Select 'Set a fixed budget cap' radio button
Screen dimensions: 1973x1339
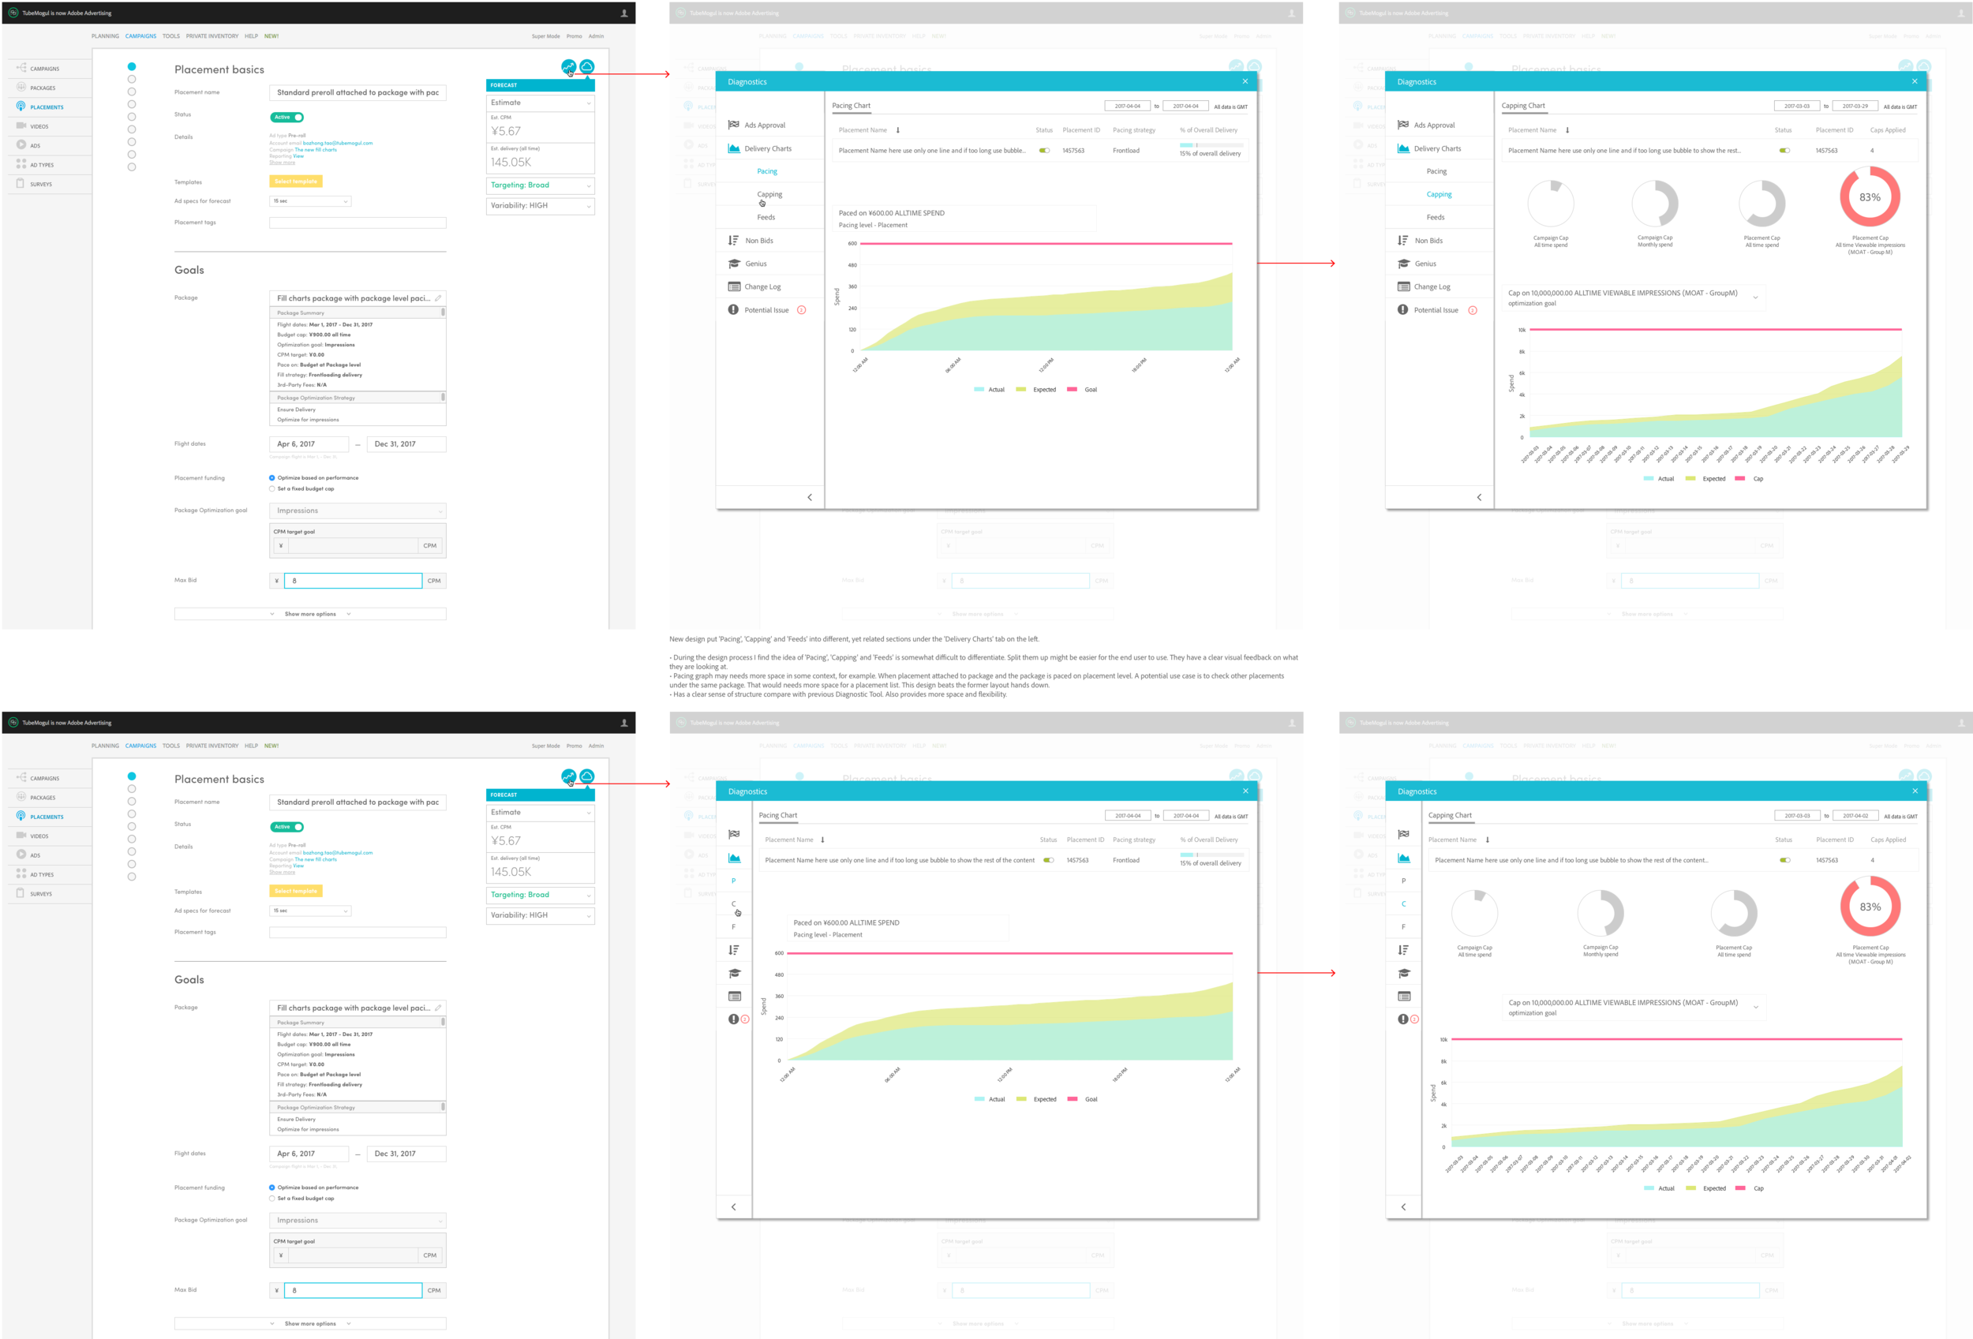click(x=271, y=488)
